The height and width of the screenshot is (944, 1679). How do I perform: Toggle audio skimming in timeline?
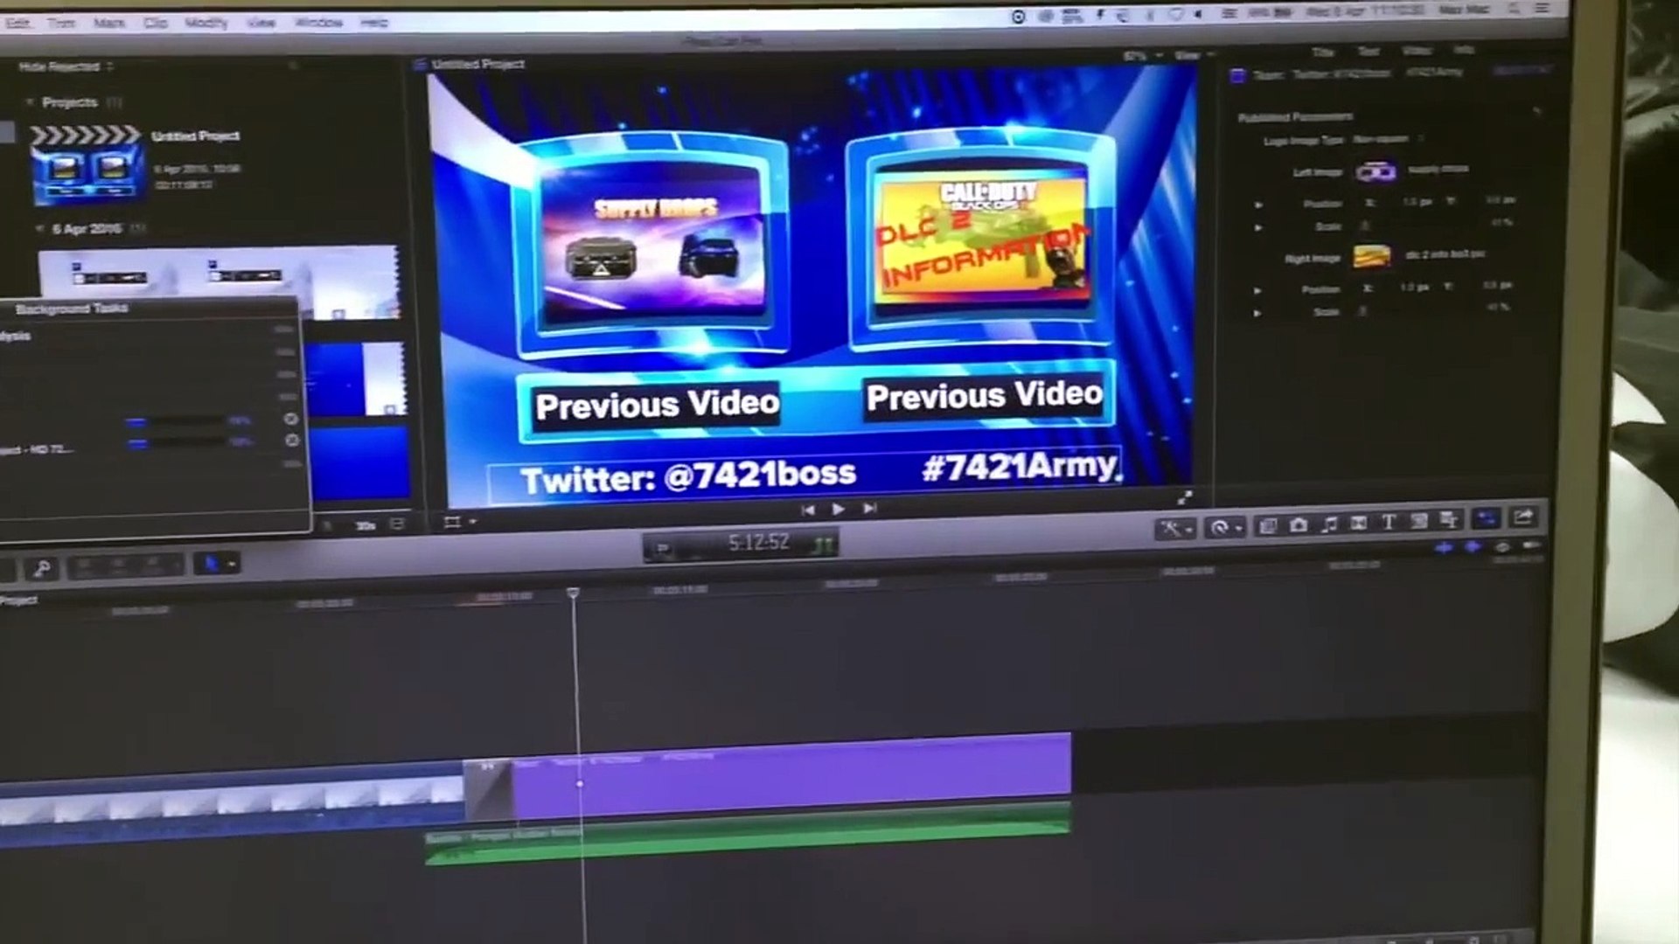click(x=1473, y=547)
